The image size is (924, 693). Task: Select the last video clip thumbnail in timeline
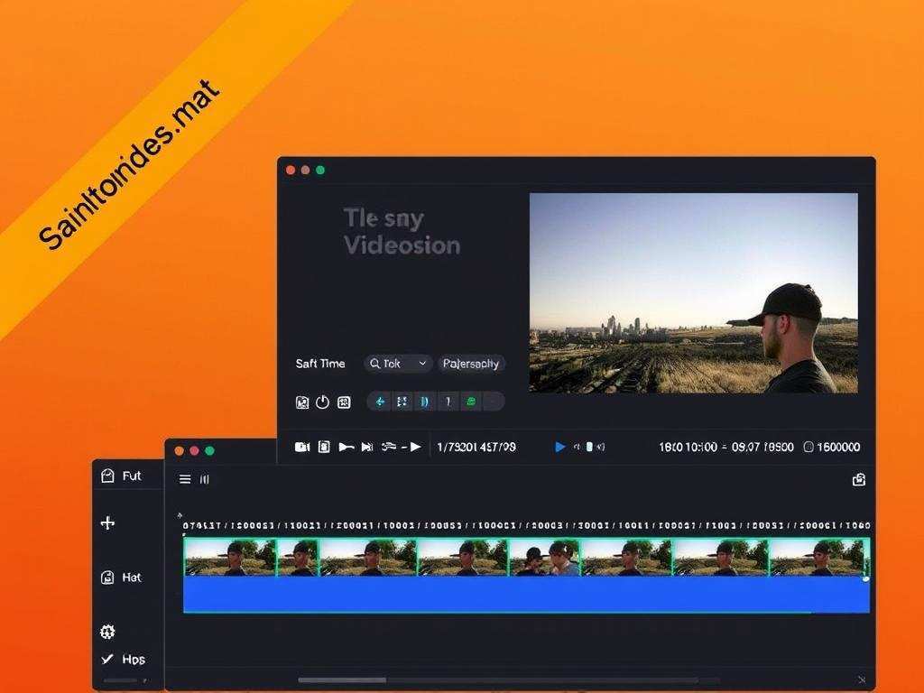pos(818,558)
